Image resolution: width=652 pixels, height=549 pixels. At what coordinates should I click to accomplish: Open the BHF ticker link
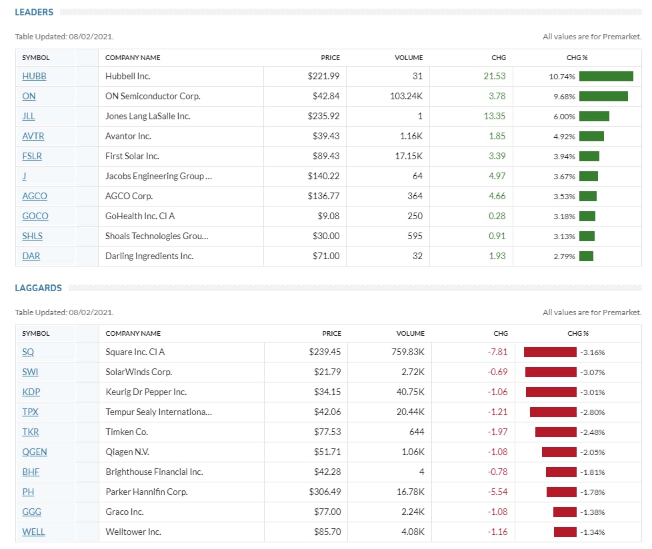point(31,472)
